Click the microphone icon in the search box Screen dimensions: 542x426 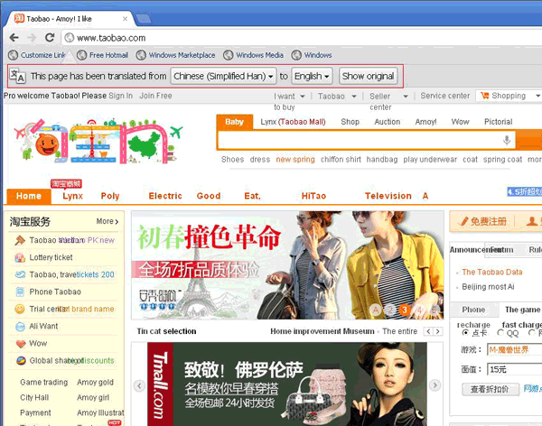(507, 140)
